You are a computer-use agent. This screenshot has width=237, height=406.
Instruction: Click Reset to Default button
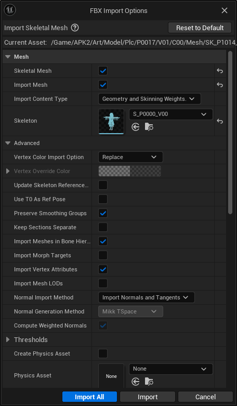[200, 28]
